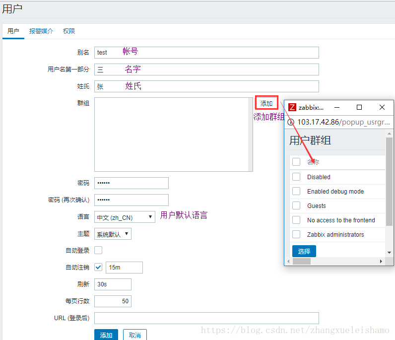Click popup vertical scrollbar up arrow
The height and width of the screenshot is (340, 395).
(x=389, y=134)
